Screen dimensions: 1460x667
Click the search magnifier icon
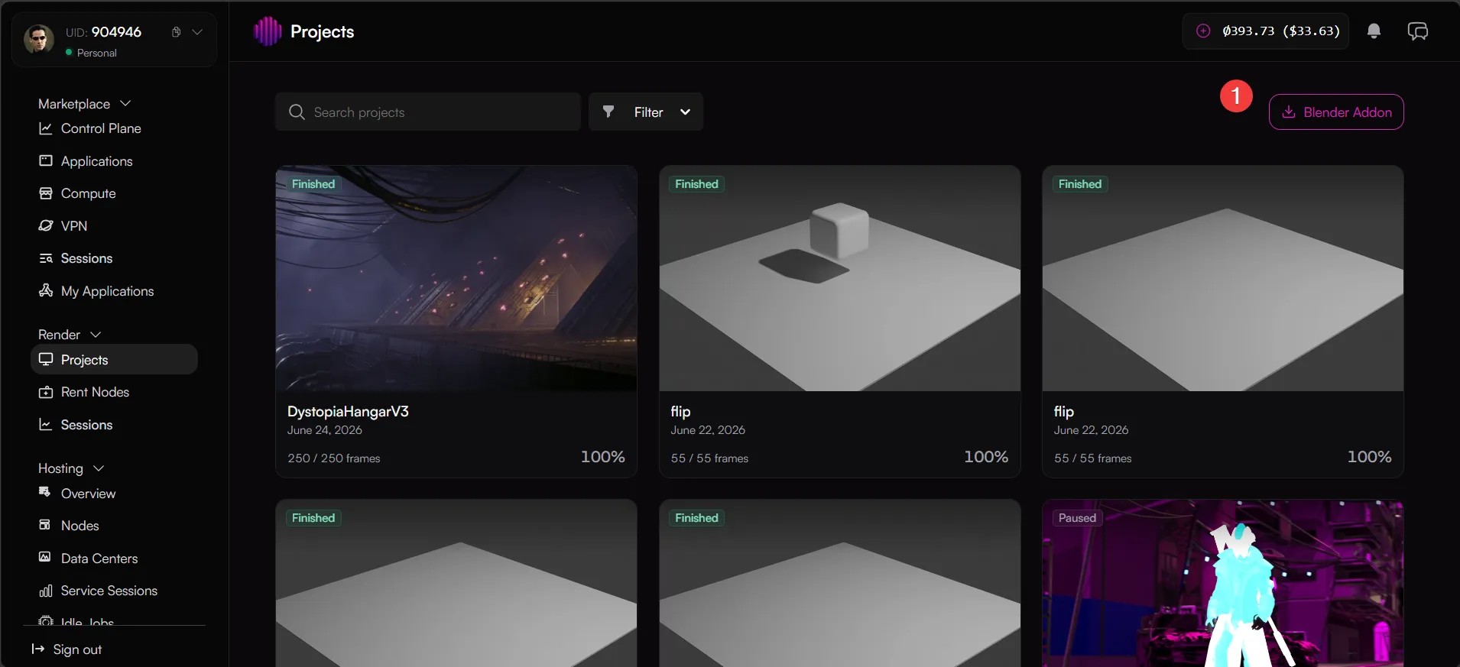point(297,112)
